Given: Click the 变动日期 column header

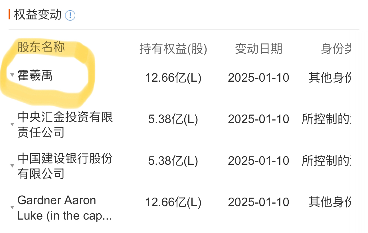Looking at the screenshot, I should click(x=258, y=49).
